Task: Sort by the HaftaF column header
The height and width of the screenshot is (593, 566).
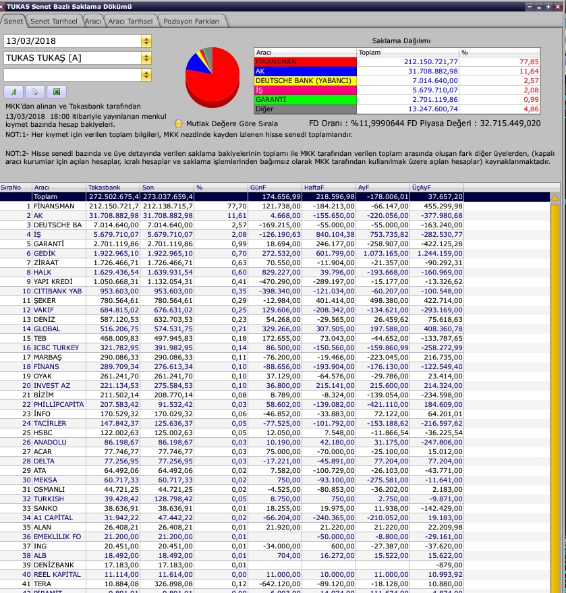Action: coord(329,187)
